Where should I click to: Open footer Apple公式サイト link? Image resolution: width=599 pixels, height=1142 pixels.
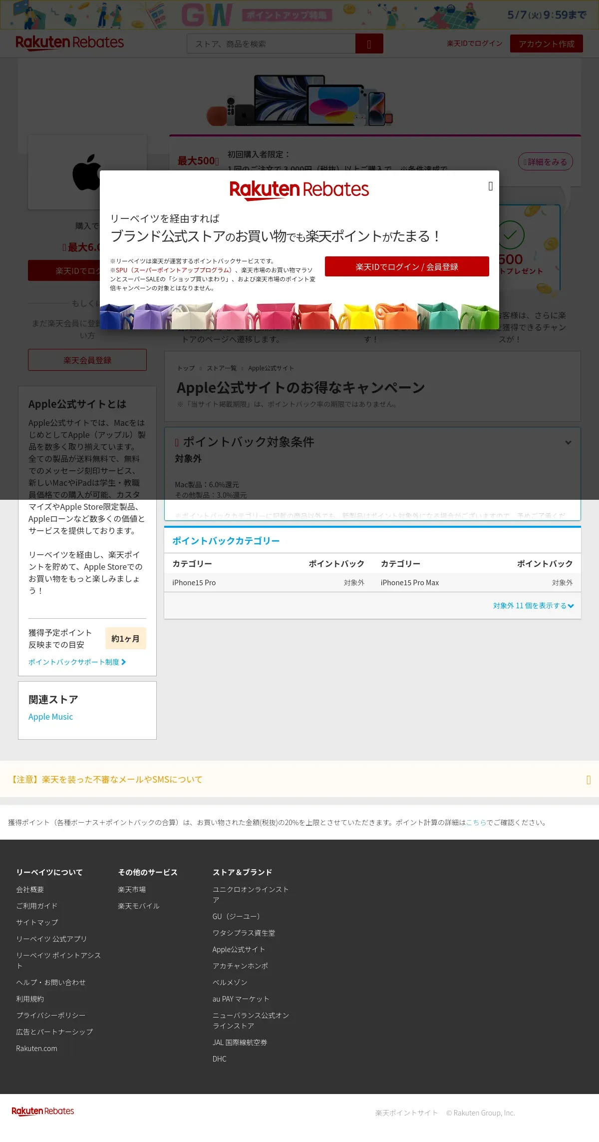coord(239,950)
